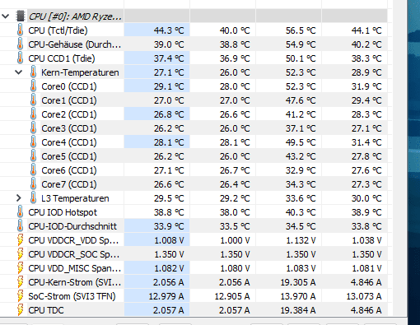Select the CPU-IOD-Durchschnitt label
The width and height of the screenshot is (420, 325).
[x=72, y=226]
